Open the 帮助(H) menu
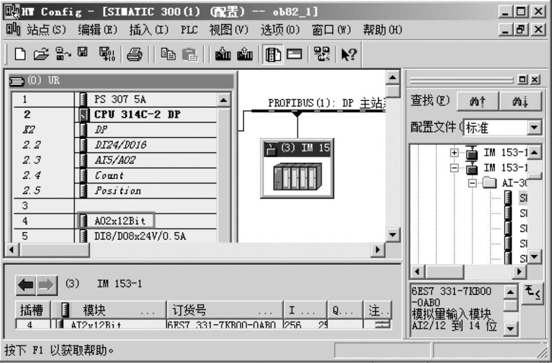 click(383, 30)
